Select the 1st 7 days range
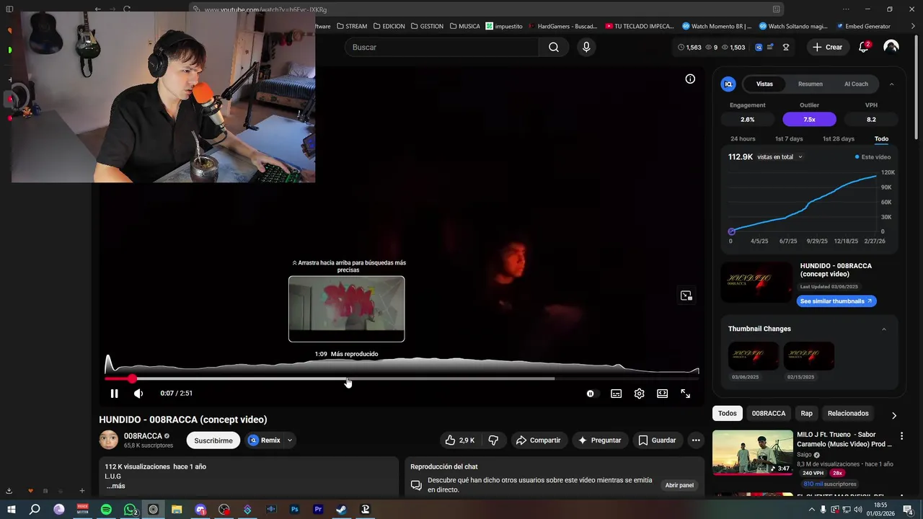Screen dimensions: 923x519 (x=789, y=138)
